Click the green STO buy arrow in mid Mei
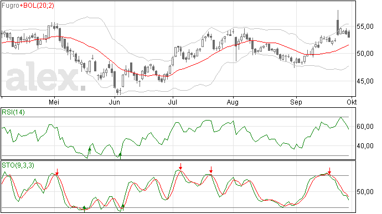Image resolution: width=382 pixels, height=214 pixels. 84,209
